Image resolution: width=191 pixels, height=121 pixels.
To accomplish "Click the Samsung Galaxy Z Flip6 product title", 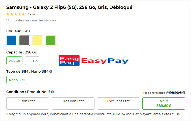I will click(x=69, y=7).
